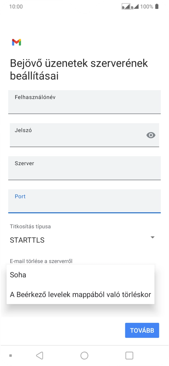Tap the Home circle button

coord(84,355)
